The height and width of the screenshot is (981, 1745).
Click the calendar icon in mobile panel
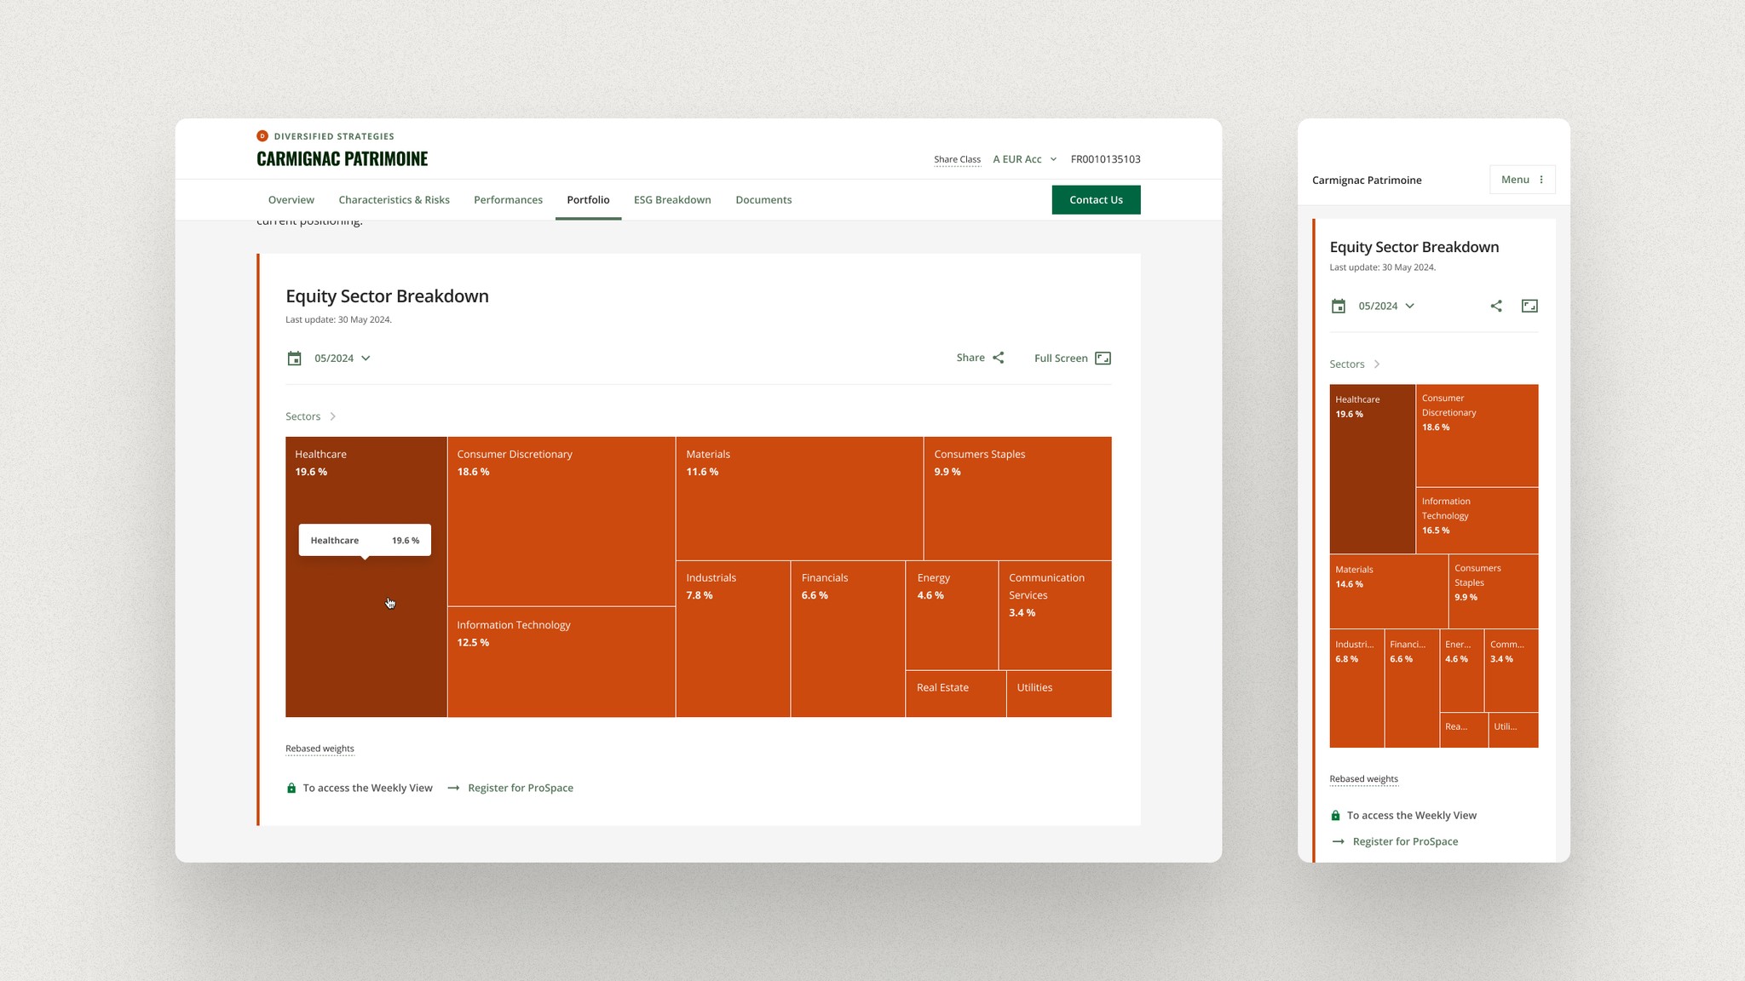point(1339,306)
